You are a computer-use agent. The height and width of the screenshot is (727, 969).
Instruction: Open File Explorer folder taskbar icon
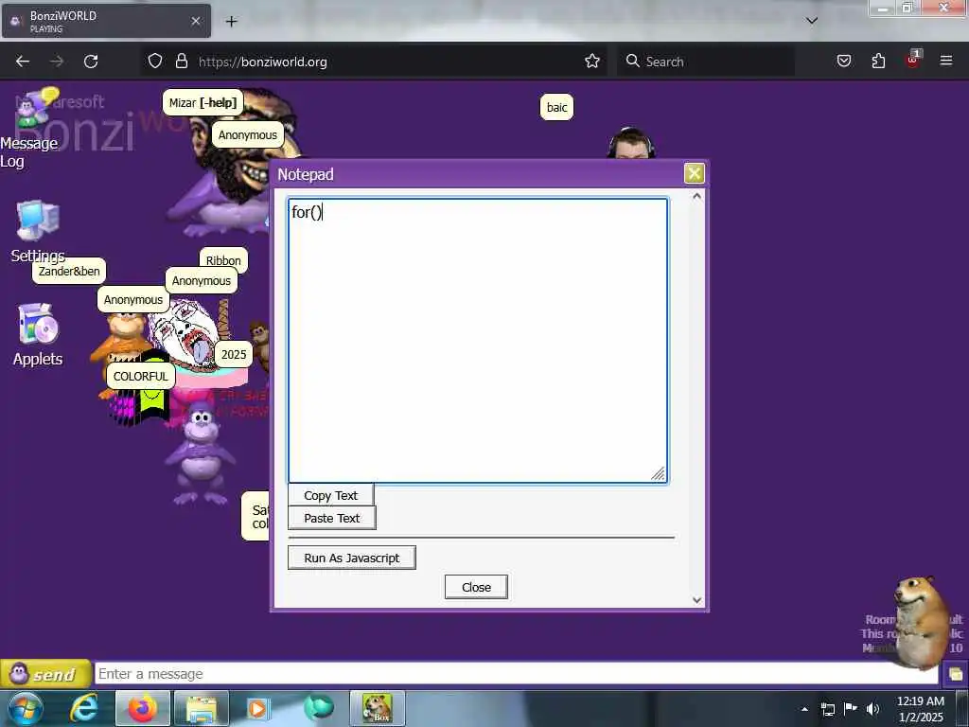click(202, 709)
